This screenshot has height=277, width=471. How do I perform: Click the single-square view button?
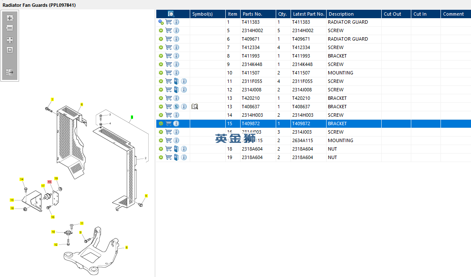pyautogui.click(x=10, y=50)
